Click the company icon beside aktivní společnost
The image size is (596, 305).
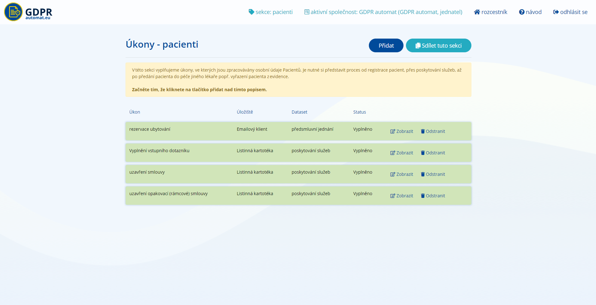[x=307, y=12]
